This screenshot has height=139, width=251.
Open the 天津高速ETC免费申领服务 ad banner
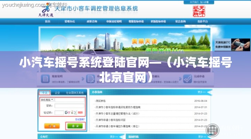click(x=232, y=44)
